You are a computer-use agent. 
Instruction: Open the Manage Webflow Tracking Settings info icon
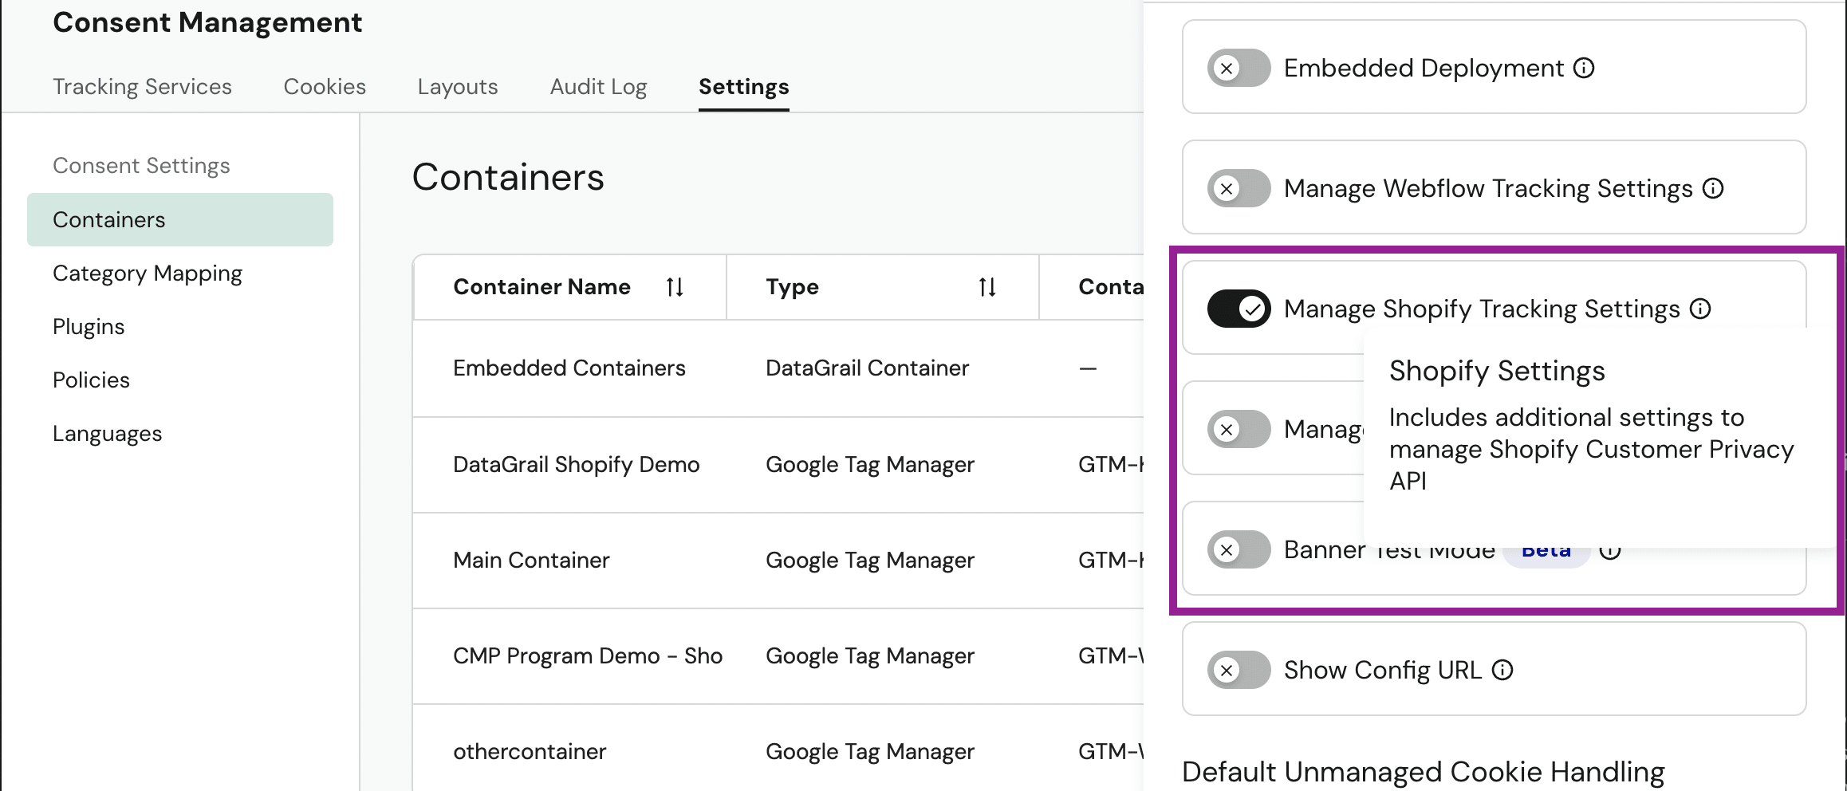click(1712, 188)
